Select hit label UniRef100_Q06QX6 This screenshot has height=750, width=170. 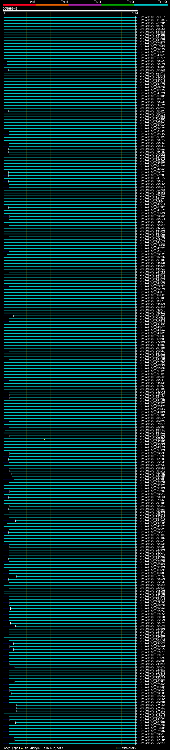click(152, 377)
